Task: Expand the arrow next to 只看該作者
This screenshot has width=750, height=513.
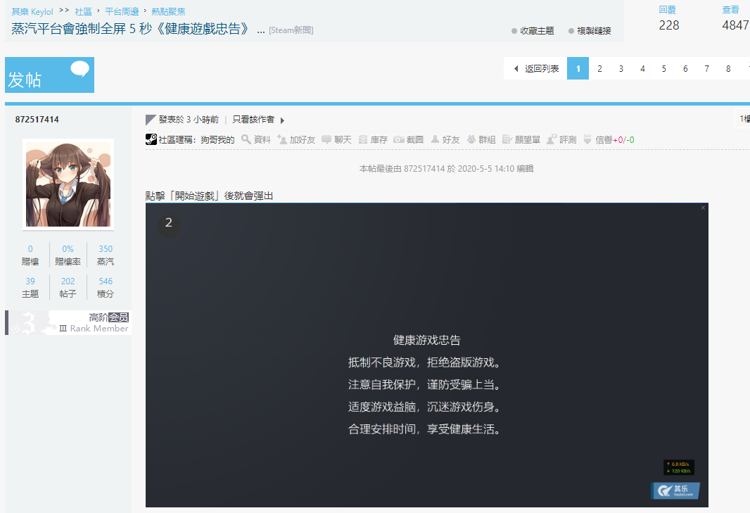Action: (282, 120)
